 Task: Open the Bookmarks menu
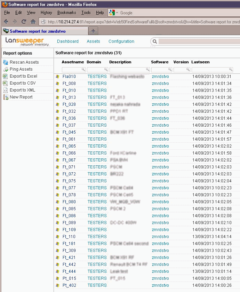(66, 13)
